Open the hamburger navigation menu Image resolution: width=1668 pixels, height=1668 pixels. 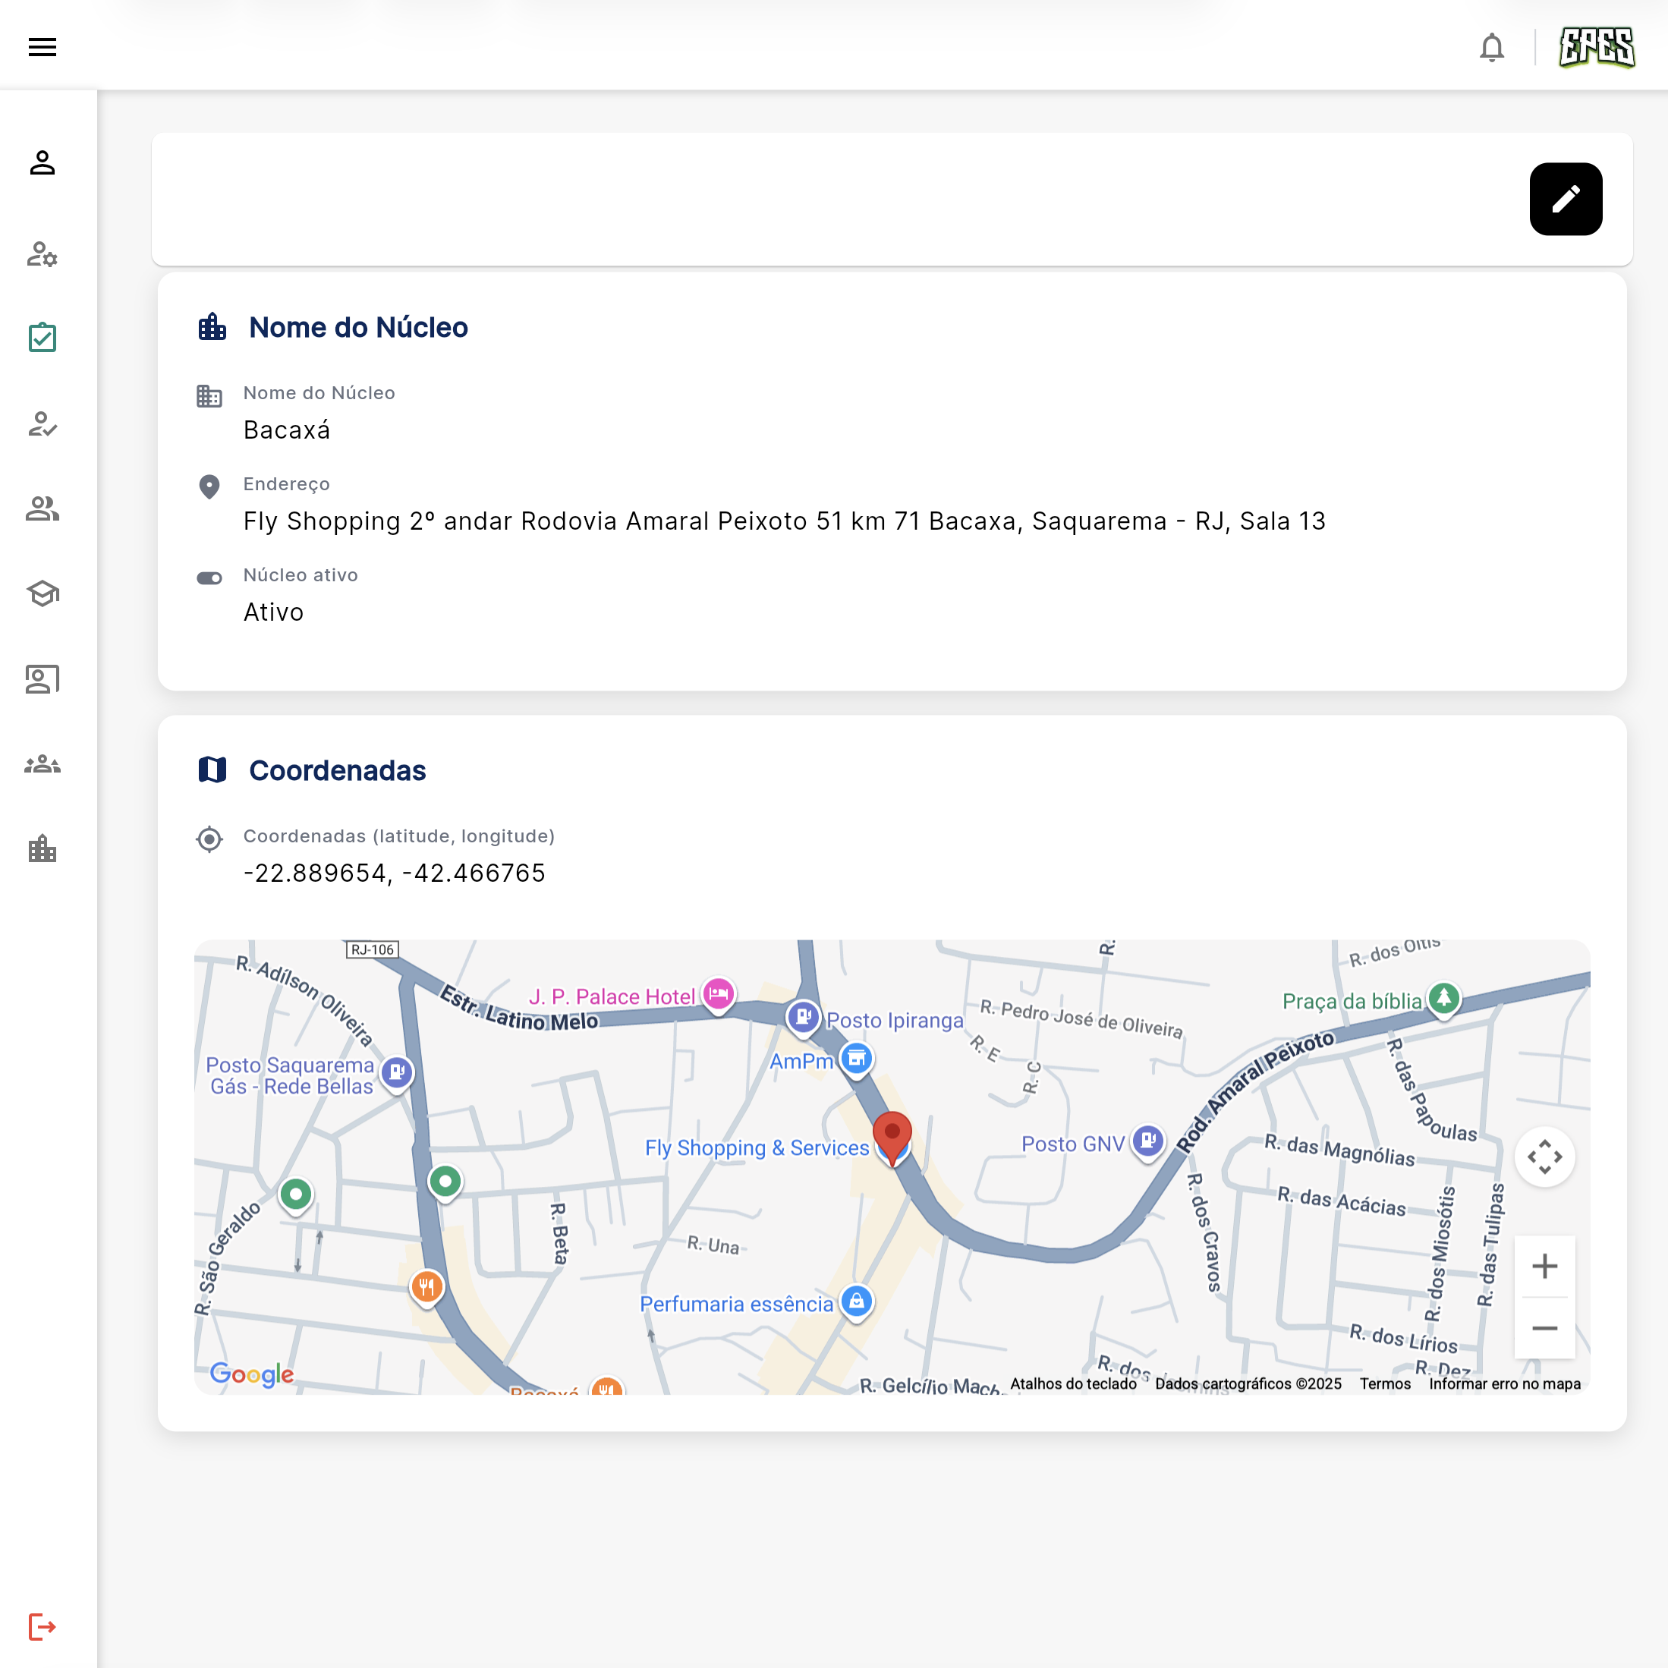pos(42,46)
